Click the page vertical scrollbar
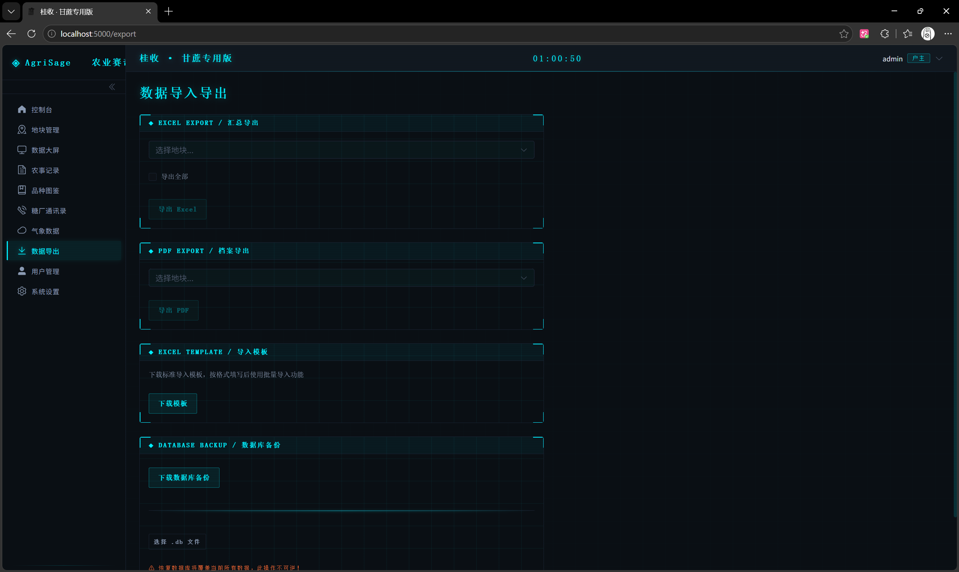This screenshot has height=572, width=959. point(956,295)
